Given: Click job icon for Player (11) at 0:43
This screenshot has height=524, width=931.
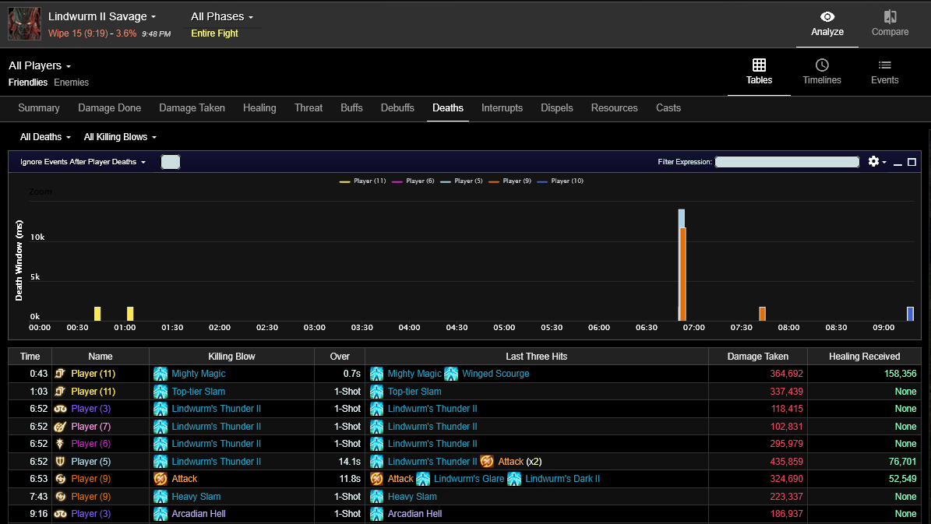Looking at the screenshot, I should 60,374.
